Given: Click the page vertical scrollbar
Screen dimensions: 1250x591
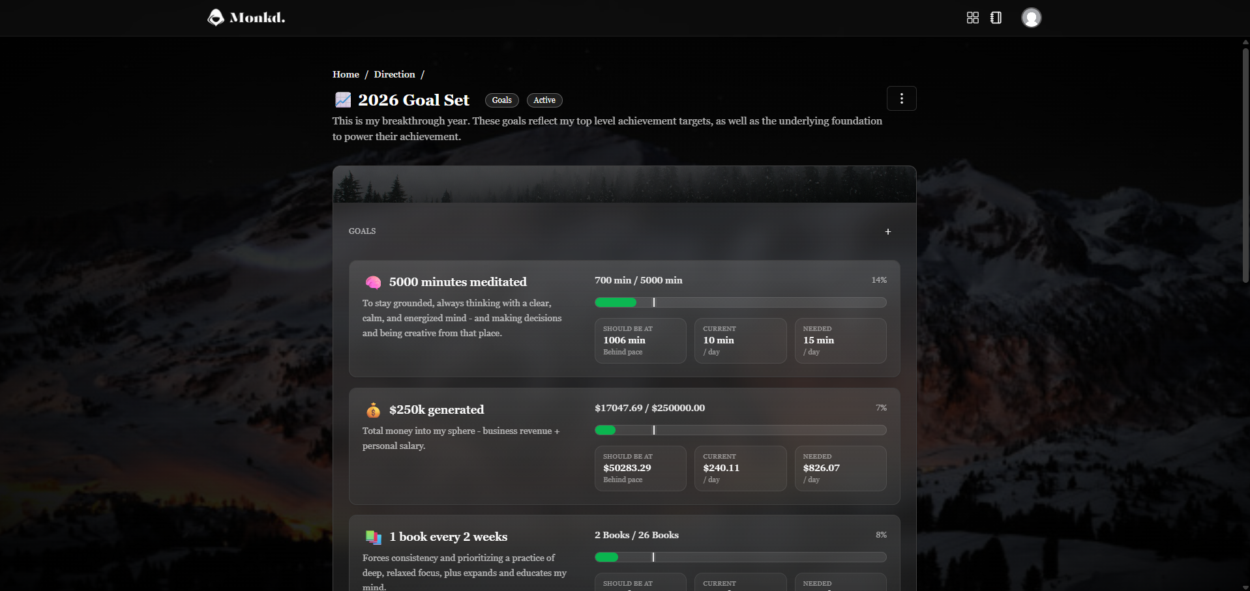Looking at the screenshot, I should [1245, 163].
